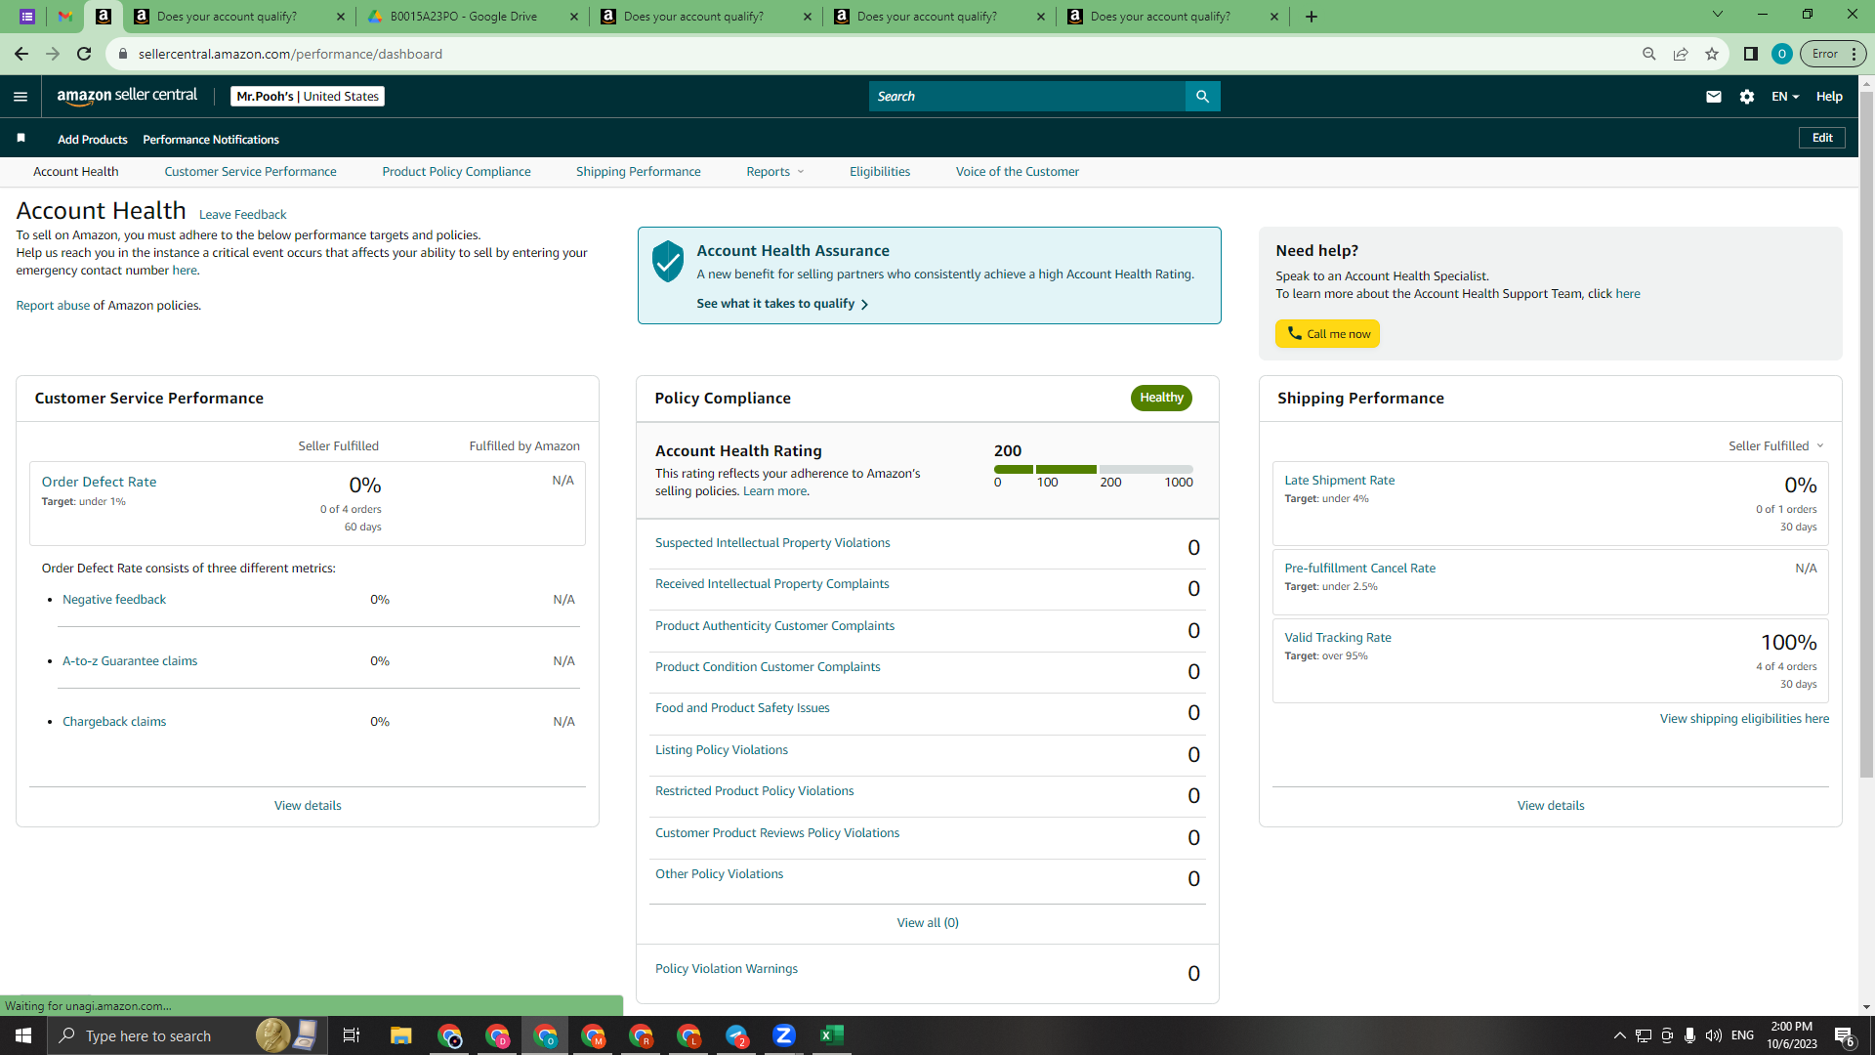Screen dimensions: 1875x1055
Task: Click the volume speaker tray icon
Action: [x=1713, y=1035]
